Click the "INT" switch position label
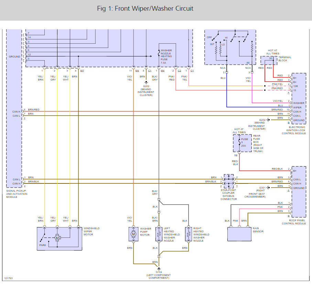The image size is (312, 287). click(x=212, y=44)
